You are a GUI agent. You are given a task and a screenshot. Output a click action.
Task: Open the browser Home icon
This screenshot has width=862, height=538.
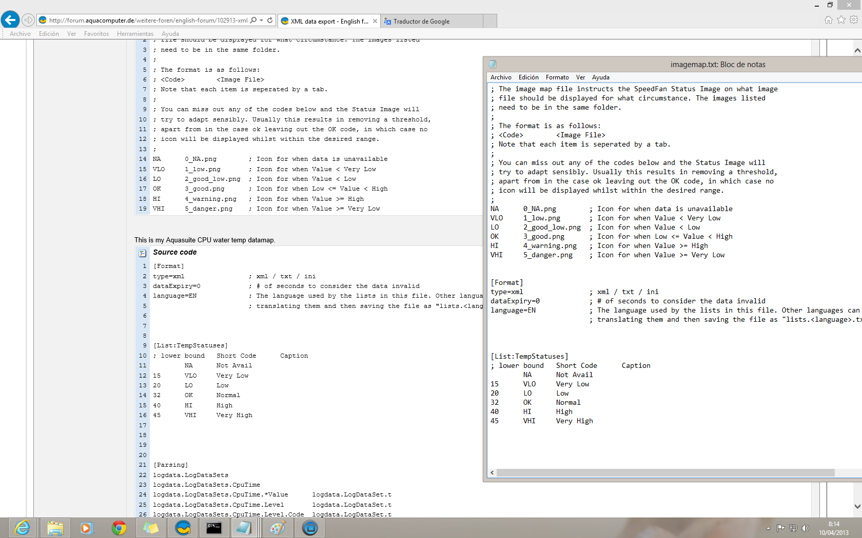point(828,20)
